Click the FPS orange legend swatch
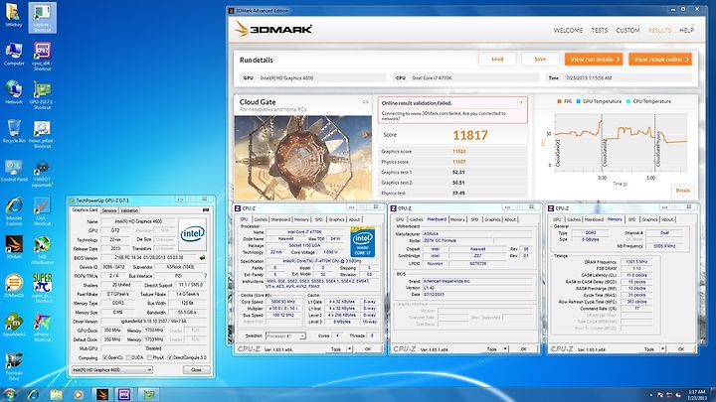Screen dimensions: 716x402 tap(559, 101)
